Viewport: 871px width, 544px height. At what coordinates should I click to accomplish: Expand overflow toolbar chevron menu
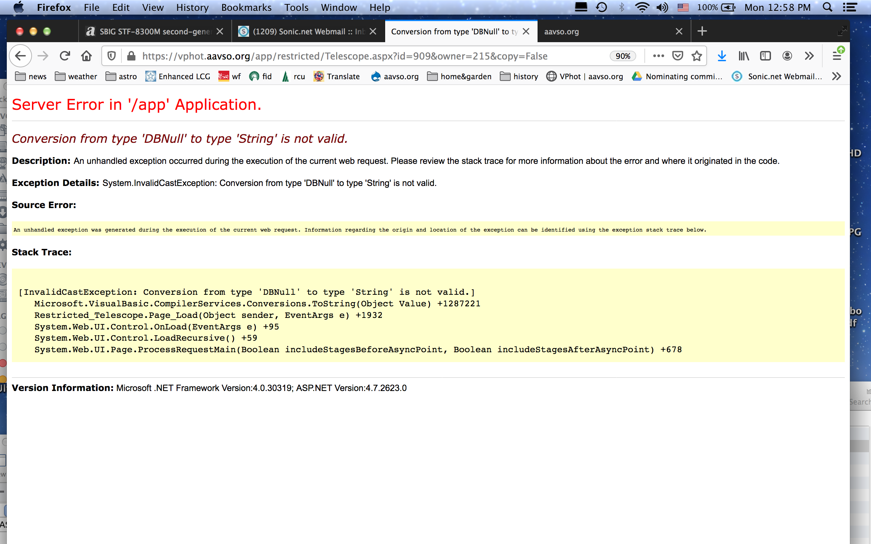pyautogui.click(x=809, y=56)
